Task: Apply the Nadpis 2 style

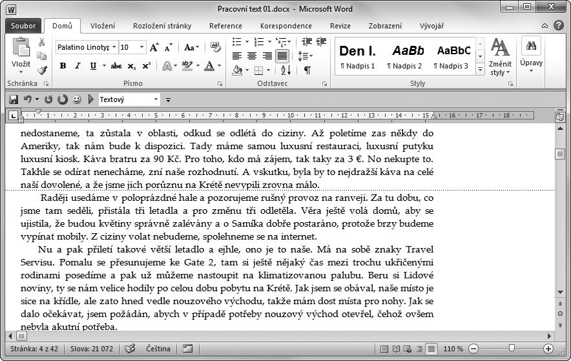Action: tap(404, 56)
